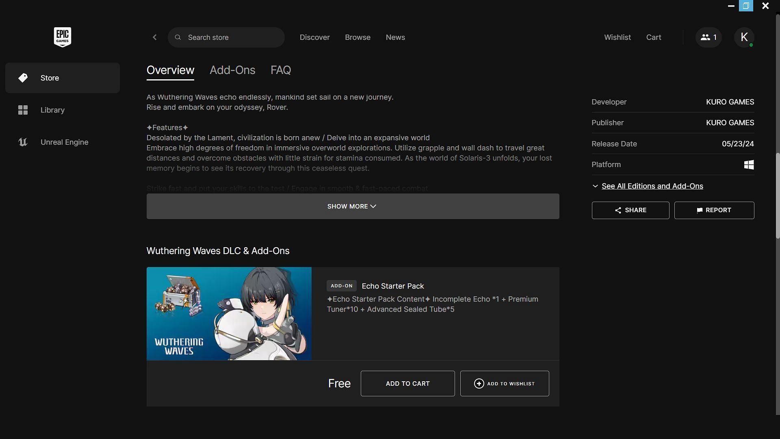Click the Windows platform icon
The height and width of the screenshot is (439, 780).
(748, 165)
